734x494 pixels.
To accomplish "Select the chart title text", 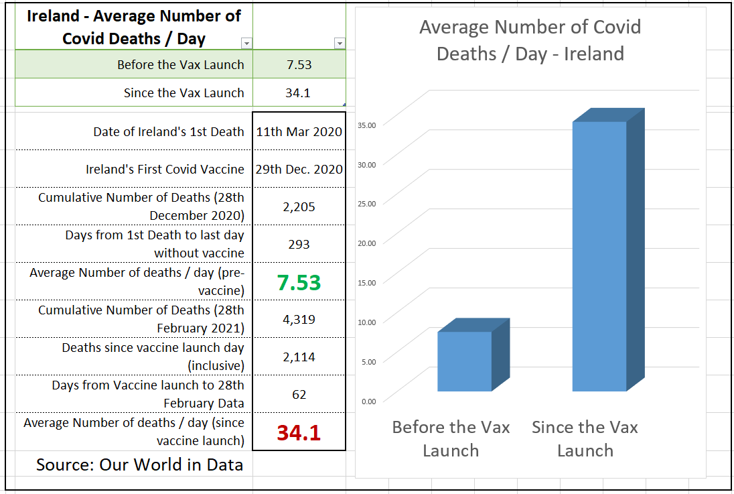I will (x=530, y=40).
